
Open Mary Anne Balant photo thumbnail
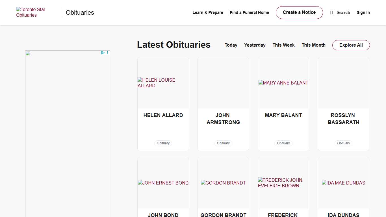(283, 83)
